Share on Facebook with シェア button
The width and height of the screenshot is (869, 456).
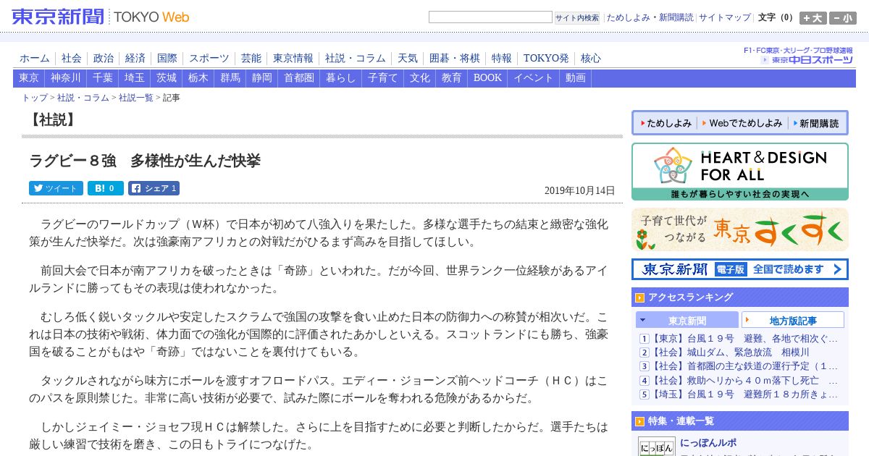[154, 188]
